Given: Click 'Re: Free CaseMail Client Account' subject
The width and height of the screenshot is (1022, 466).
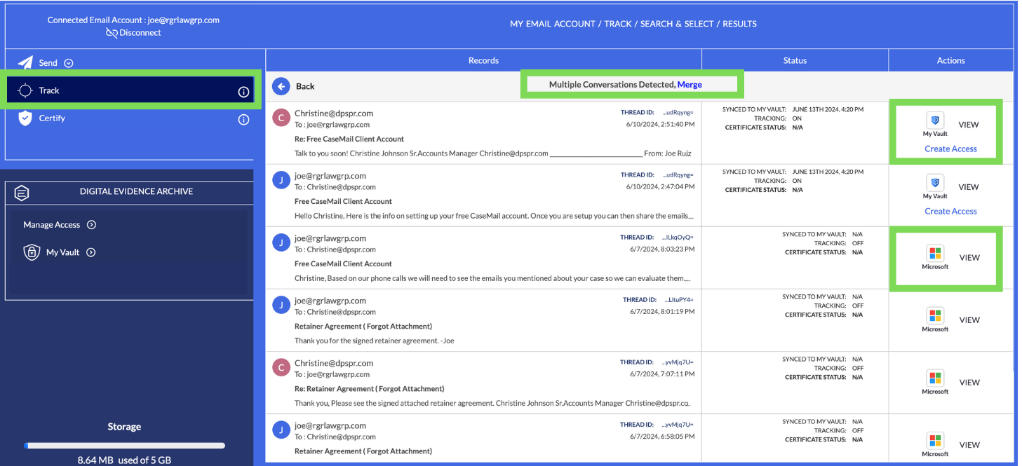Looking at the screenshot, I should click(349, 139).
